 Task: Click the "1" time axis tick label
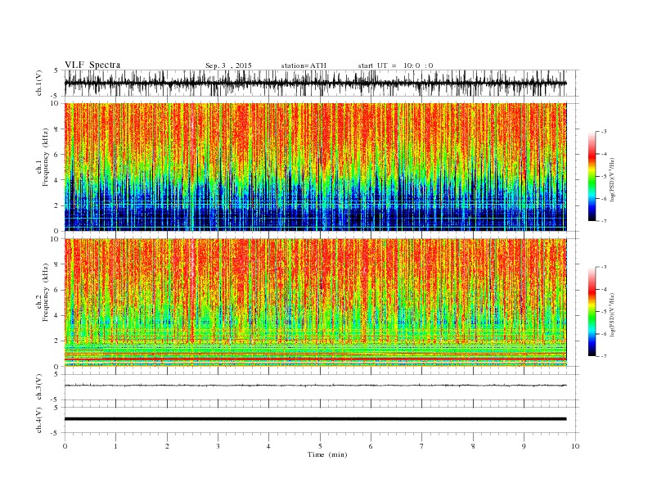116,446
